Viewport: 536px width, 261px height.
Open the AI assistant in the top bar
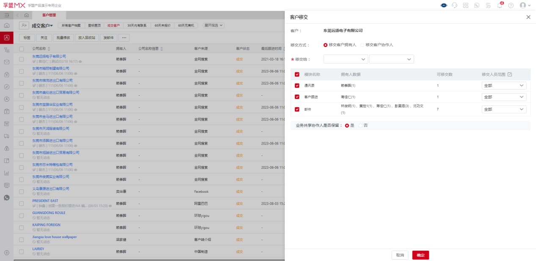(x=444, y=5)
